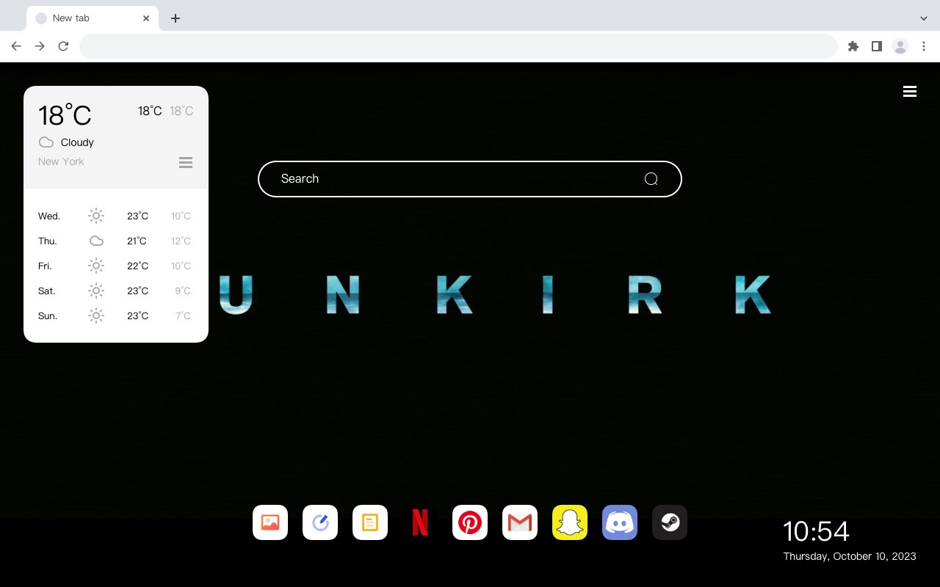Go forward in browser history
The height and width of the screenshot is (587, 940).
(40, 46)
